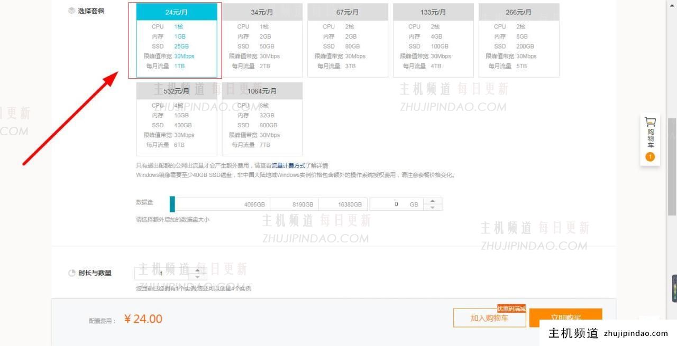Choose the 133元/月 plan
Screen dimensions: 677x346
[434, 41]
